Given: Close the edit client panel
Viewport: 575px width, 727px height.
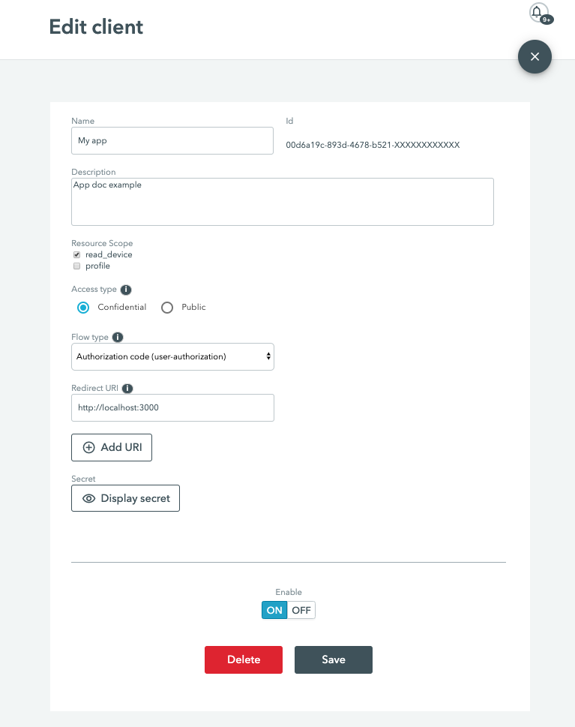Looking at the screenshot, I should point(535,56).
